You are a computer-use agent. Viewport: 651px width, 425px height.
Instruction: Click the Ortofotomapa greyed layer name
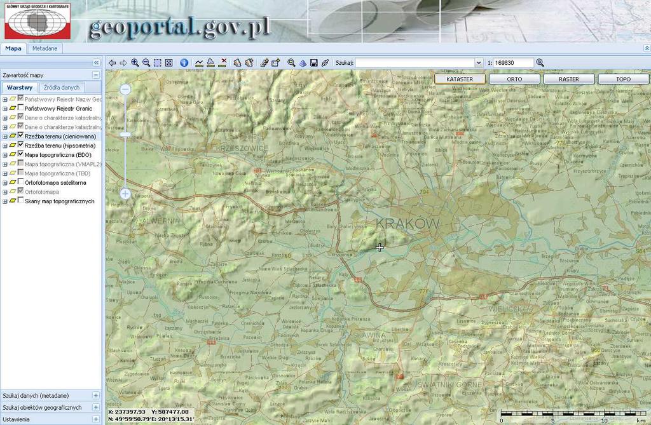(41, 192)
